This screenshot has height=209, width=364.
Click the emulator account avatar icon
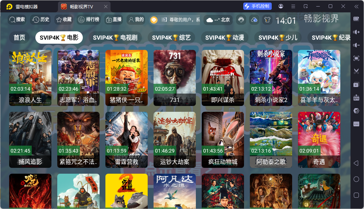[281, 6]
